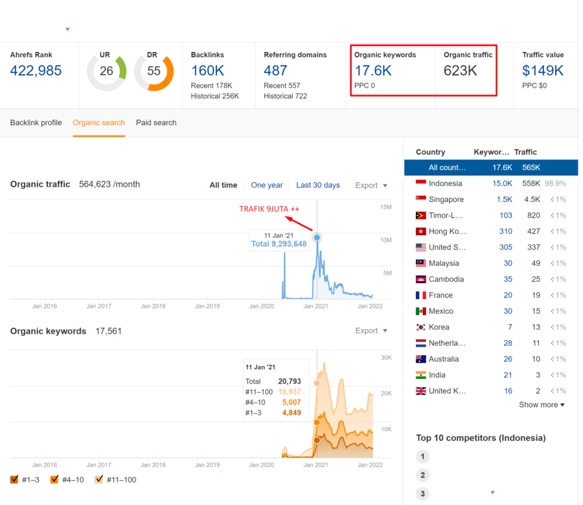Click the Country column header
The image size is (583, 505).
430,152
